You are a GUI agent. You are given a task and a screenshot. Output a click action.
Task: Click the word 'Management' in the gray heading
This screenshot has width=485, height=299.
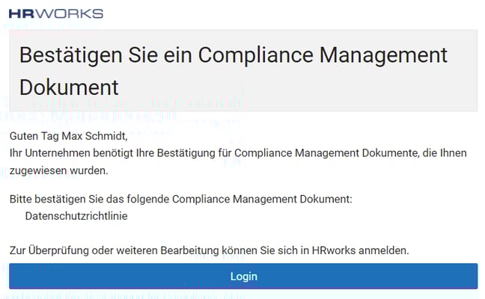click(383, 56)
